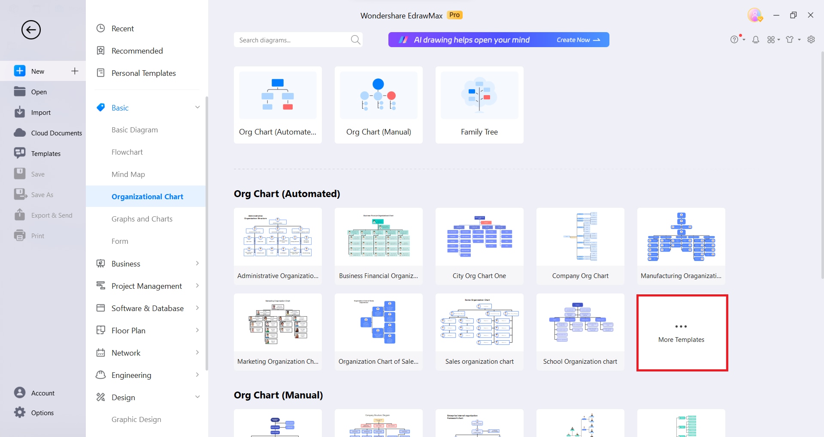Click the top-right settings gear

811,39
